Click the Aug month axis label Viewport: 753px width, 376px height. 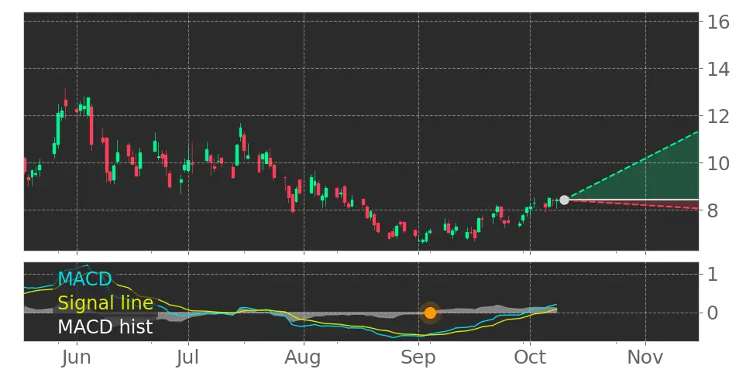tap(304, 357)
